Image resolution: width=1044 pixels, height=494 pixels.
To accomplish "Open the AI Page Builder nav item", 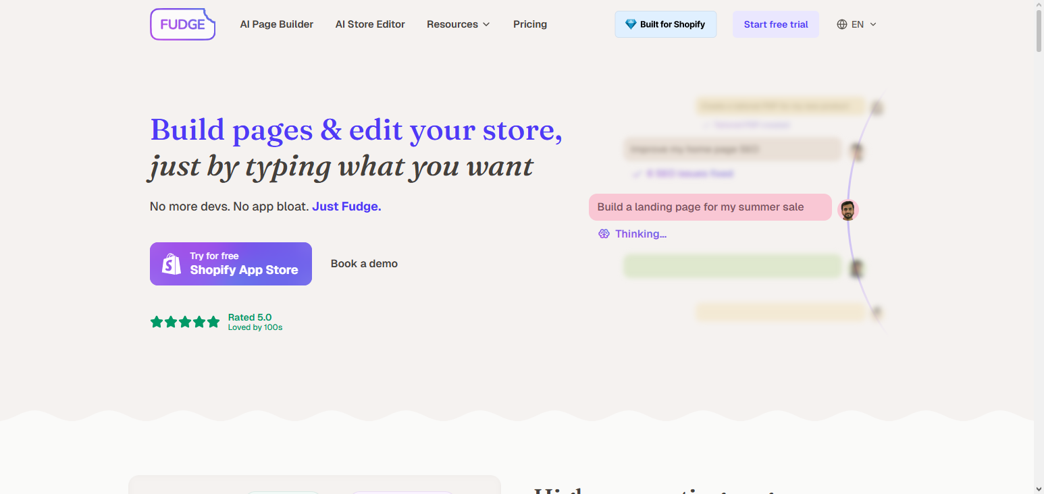I will point(277,24).
